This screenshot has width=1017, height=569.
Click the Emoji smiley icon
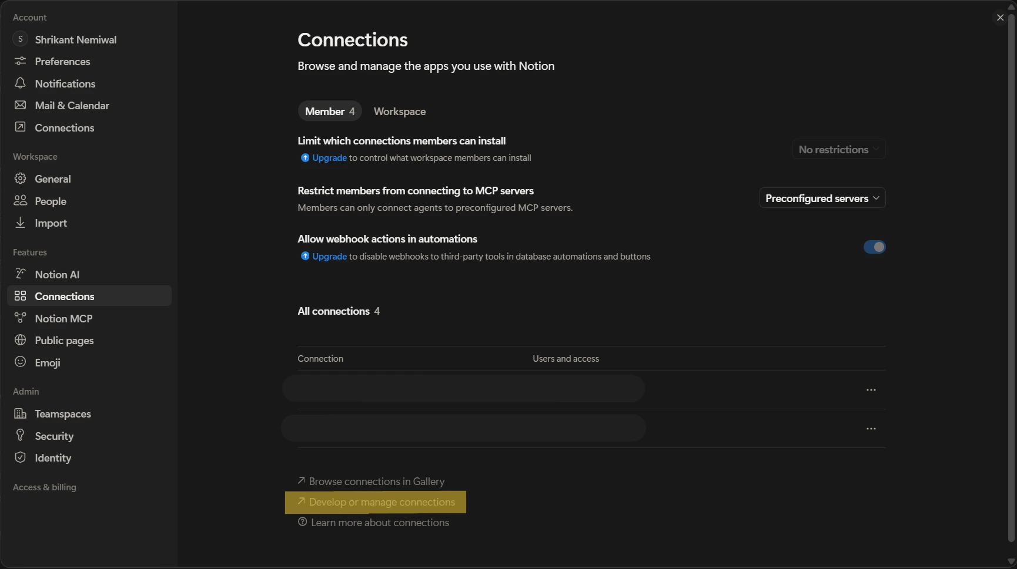[x=20, y=362]
